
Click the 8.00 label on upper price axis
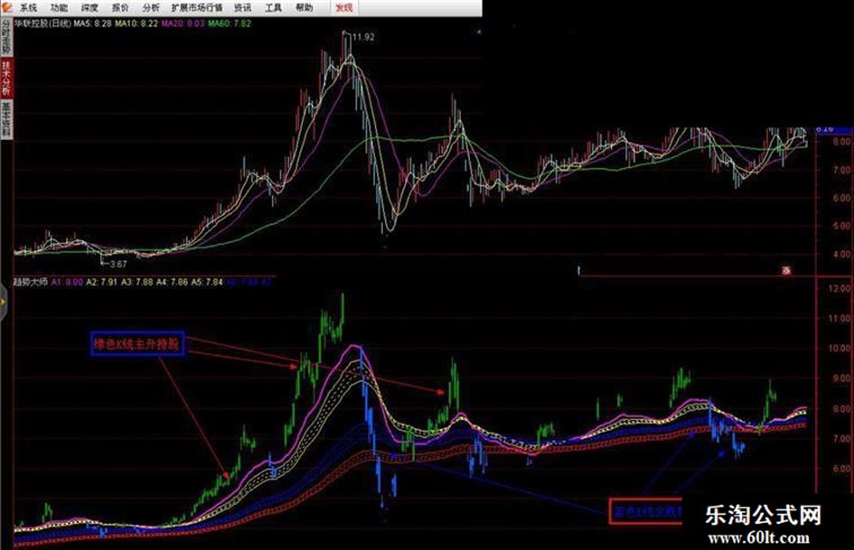[842, 142]
